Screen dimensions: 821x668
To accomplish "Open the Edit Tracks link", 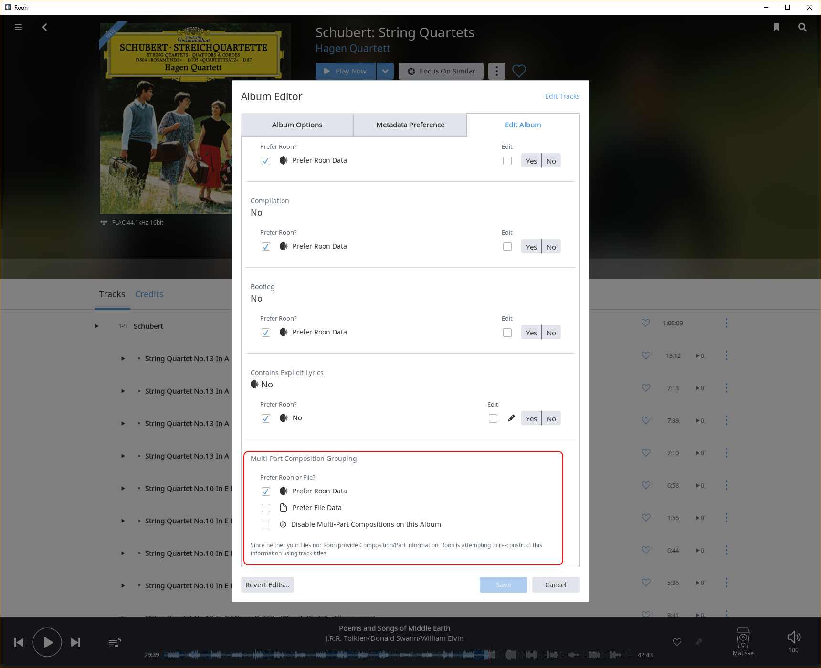I will [x=562, y=96].
